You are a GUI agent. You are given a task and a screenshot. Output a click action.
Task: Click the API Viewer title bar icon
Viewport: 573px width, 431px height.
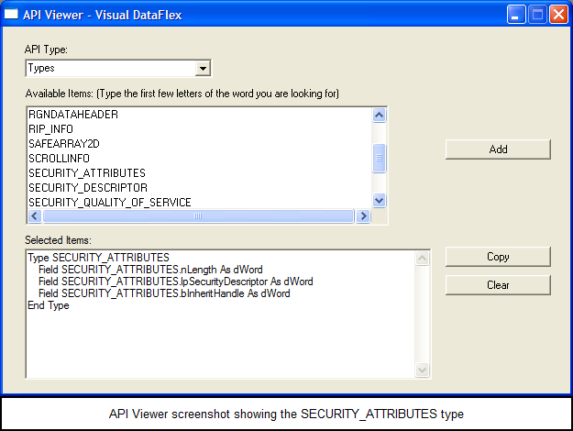pos(12,14)
